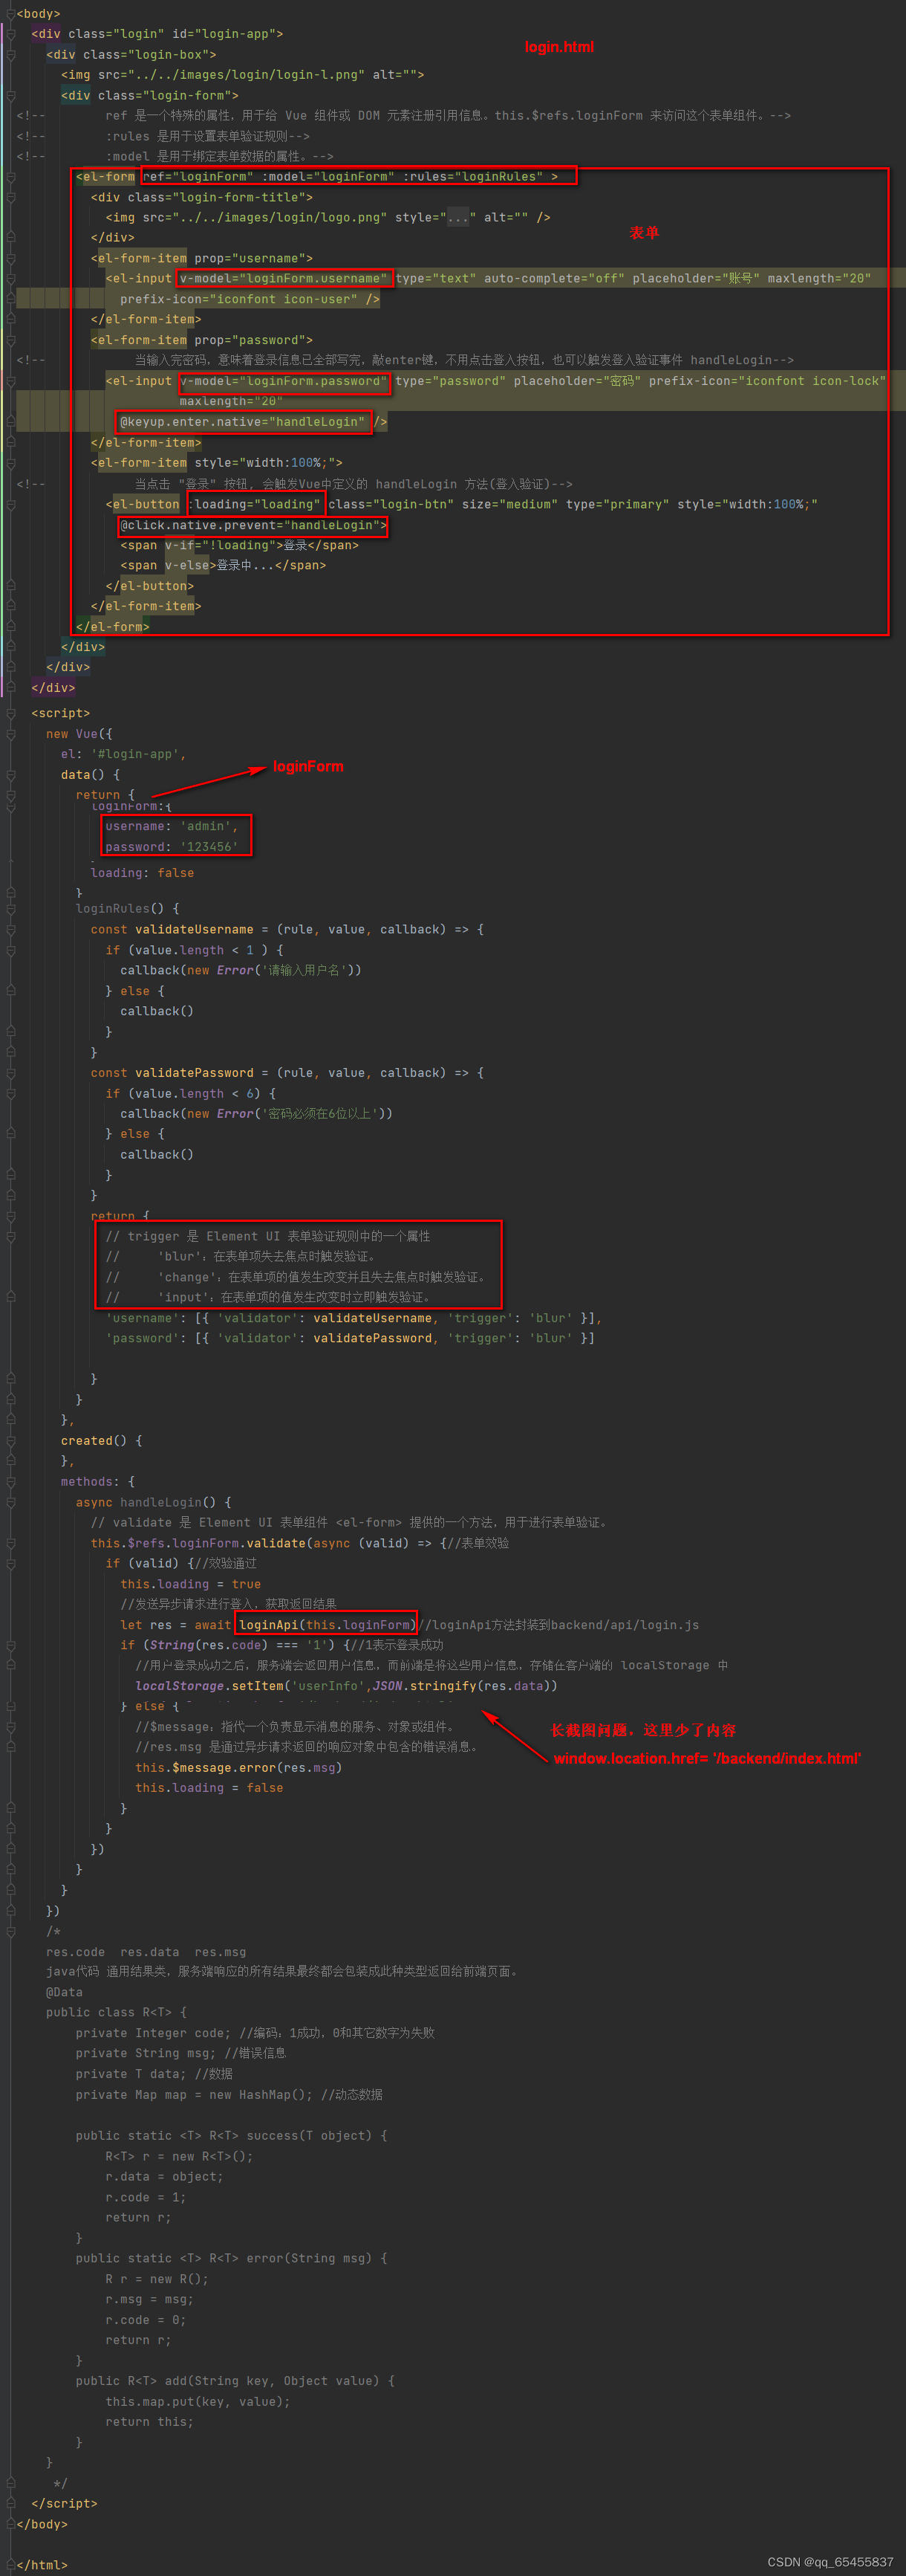This screenshot has width=906, height=2576.
Task: Collapse the login-box div fold marker
Action: tap(10, 54)
